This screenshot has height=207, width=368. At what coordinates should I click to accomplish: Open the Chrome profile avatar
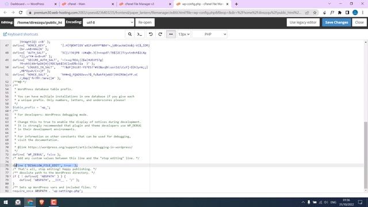coord(355,13)
